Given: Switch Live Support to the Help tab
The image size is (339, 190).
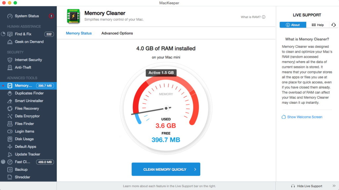Looking at the screenshot, I should pos(318,25).
